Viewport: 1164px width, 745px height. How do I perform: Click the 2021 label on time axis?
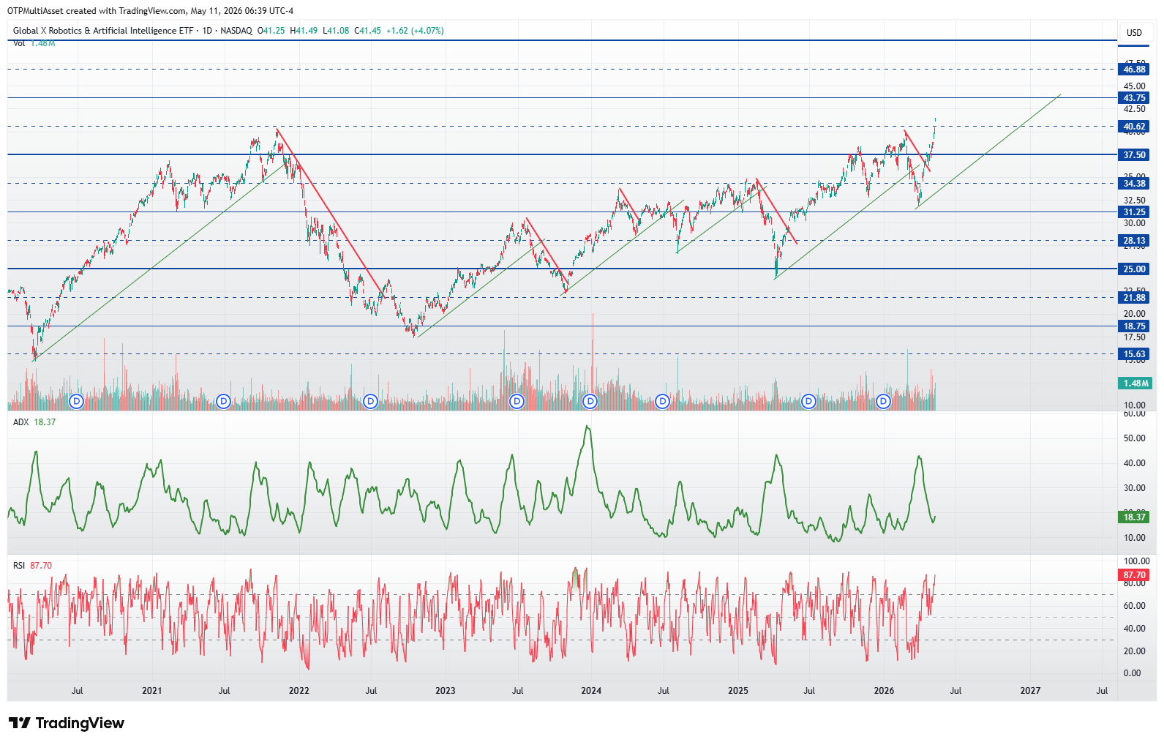152,691
